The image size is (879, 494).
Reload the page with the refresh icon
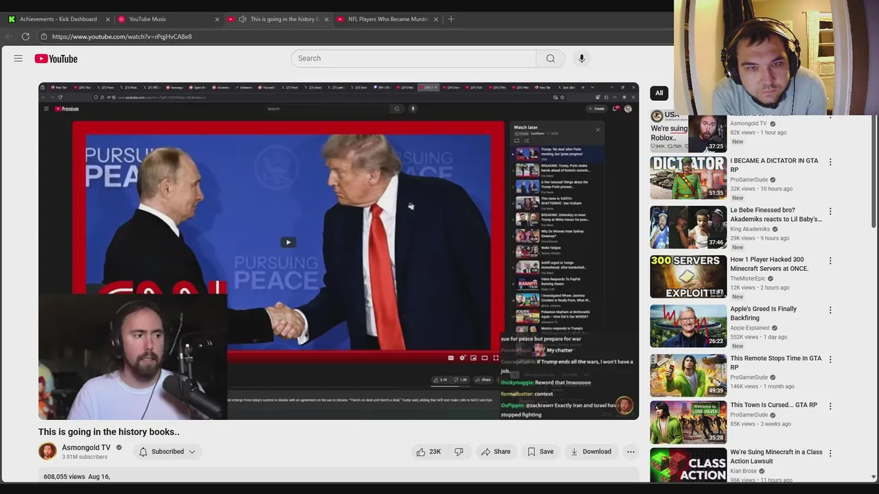pos(25,36)
